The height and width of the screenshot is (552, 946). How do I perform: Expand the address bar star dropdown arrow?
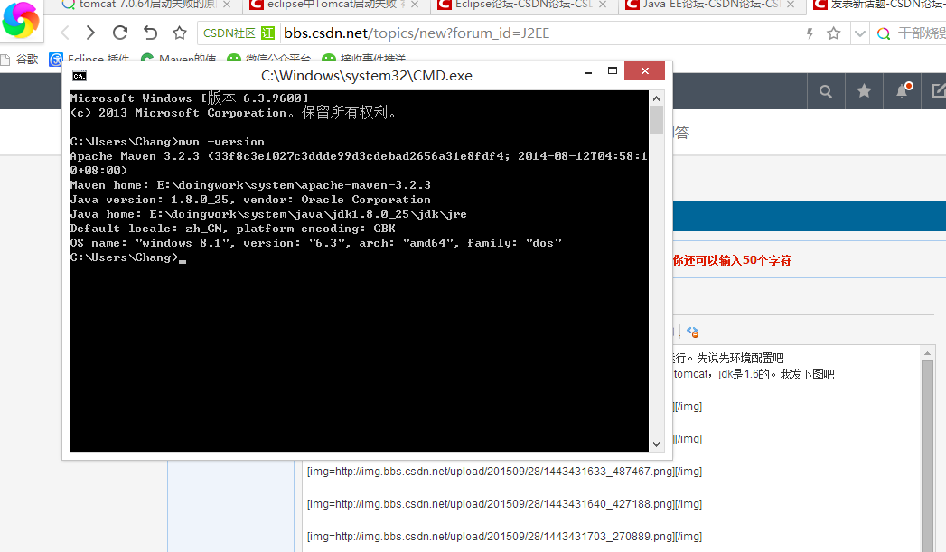pos(858,33)
